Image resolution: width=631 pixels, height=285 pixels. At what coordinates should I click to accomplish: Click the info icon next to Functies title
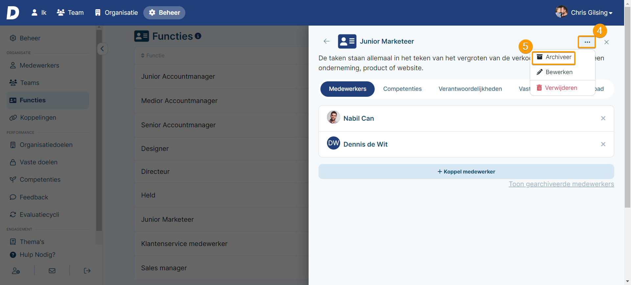pyautogui.click(x=198, y=36)
